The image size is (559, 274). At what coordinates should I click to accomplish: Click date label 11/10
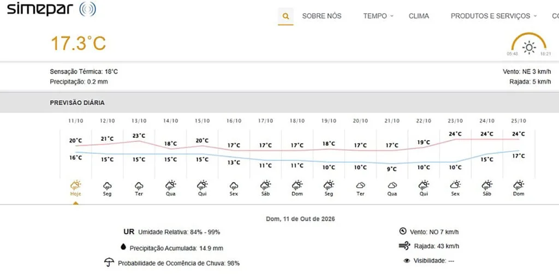pyautogui.click(x=75, y=121)
